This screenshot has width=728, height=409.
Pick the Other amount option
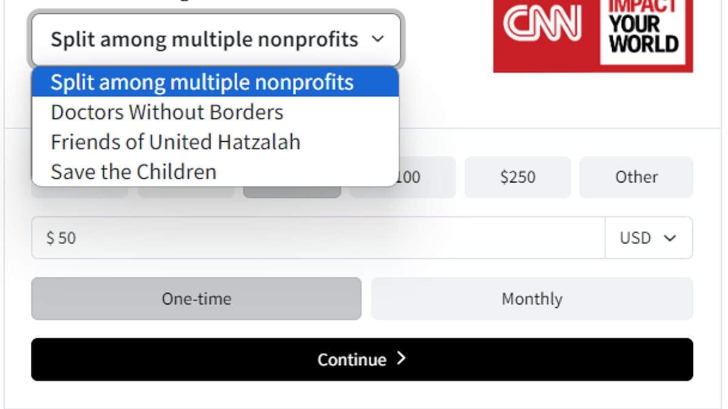pos(636,177)
